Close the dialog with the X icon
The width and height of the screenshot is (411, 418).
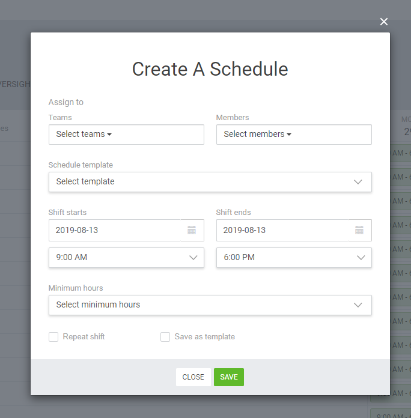click(x=384, y=22)
